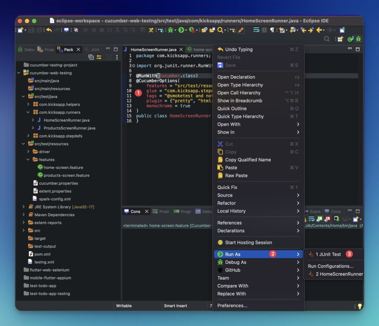379x326 pixels.
Task: Collapse the features folder
Action: point(28,160)
